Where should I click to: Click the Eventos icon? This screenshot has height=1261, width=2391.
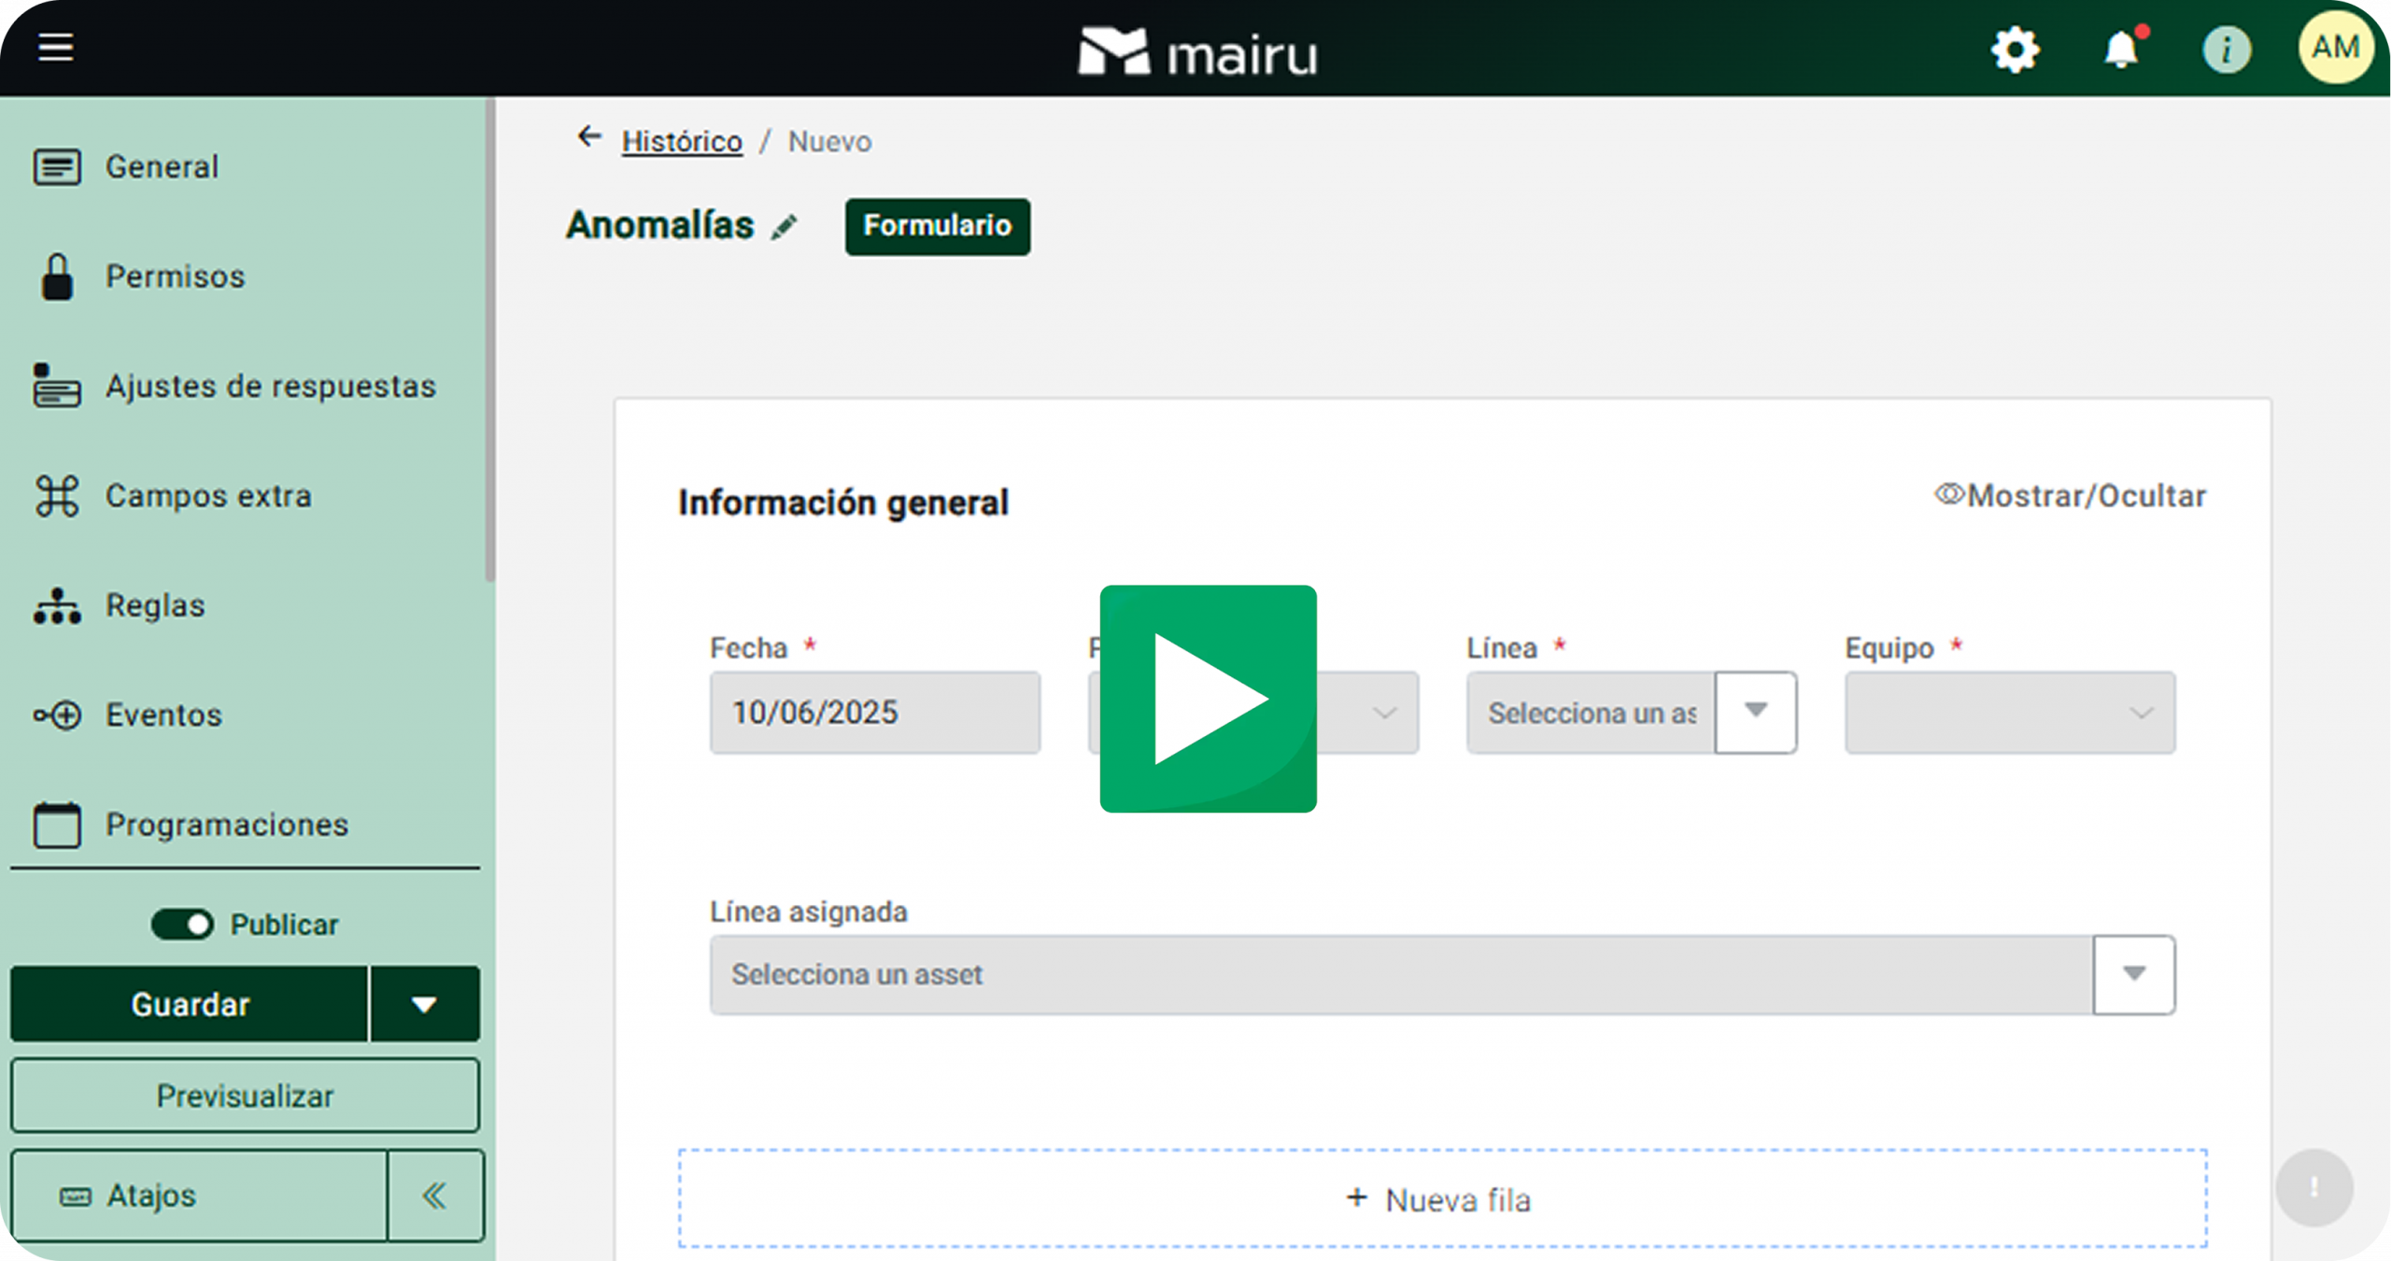(57, 716)
